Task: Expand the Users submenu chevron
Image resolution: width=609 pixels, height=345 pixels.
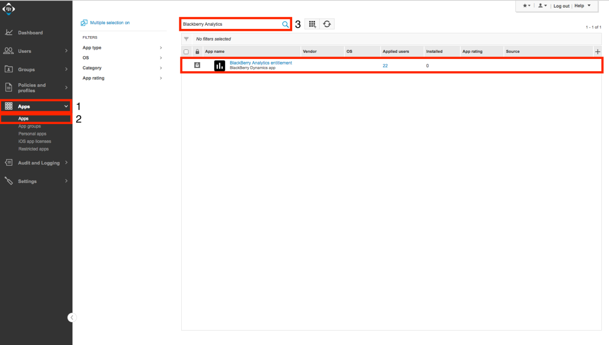Action: click(66, 51)
